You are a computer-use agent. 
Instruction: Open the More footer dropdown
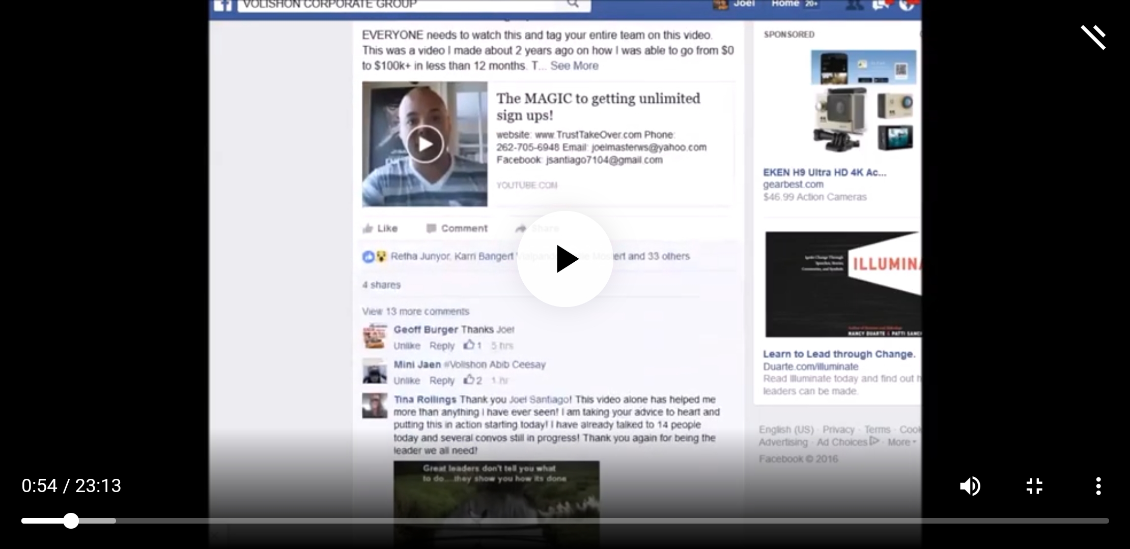click(901, 442)
